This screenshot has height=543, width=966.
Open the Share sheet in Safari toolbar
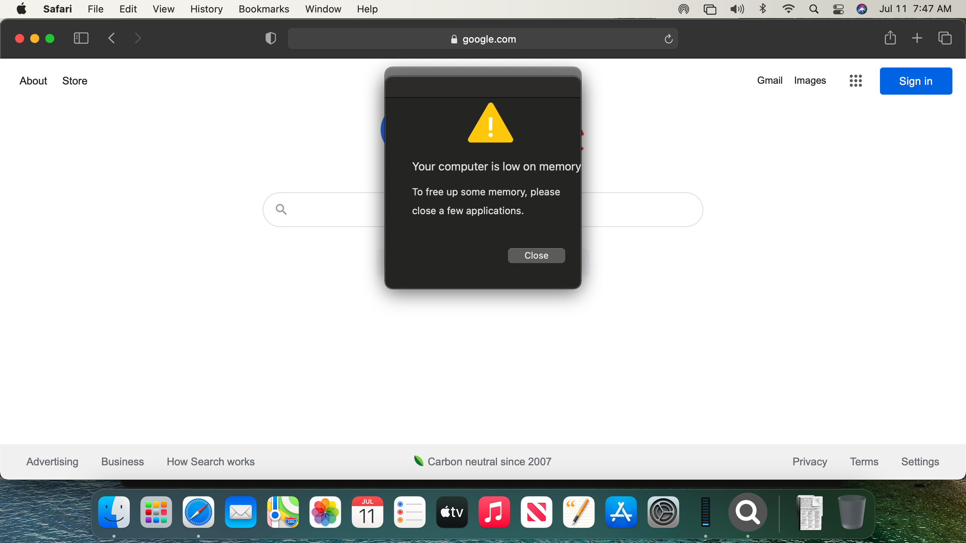click(x=890, y=38)
